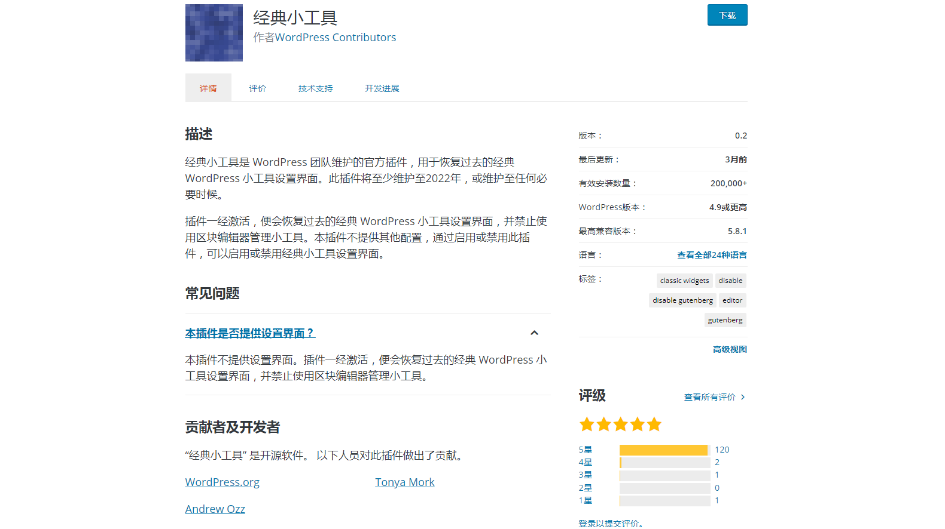The height and width of the screenshot is (529, 945).
Task: Click the classic widgets tag
Action: click(684, 281)
